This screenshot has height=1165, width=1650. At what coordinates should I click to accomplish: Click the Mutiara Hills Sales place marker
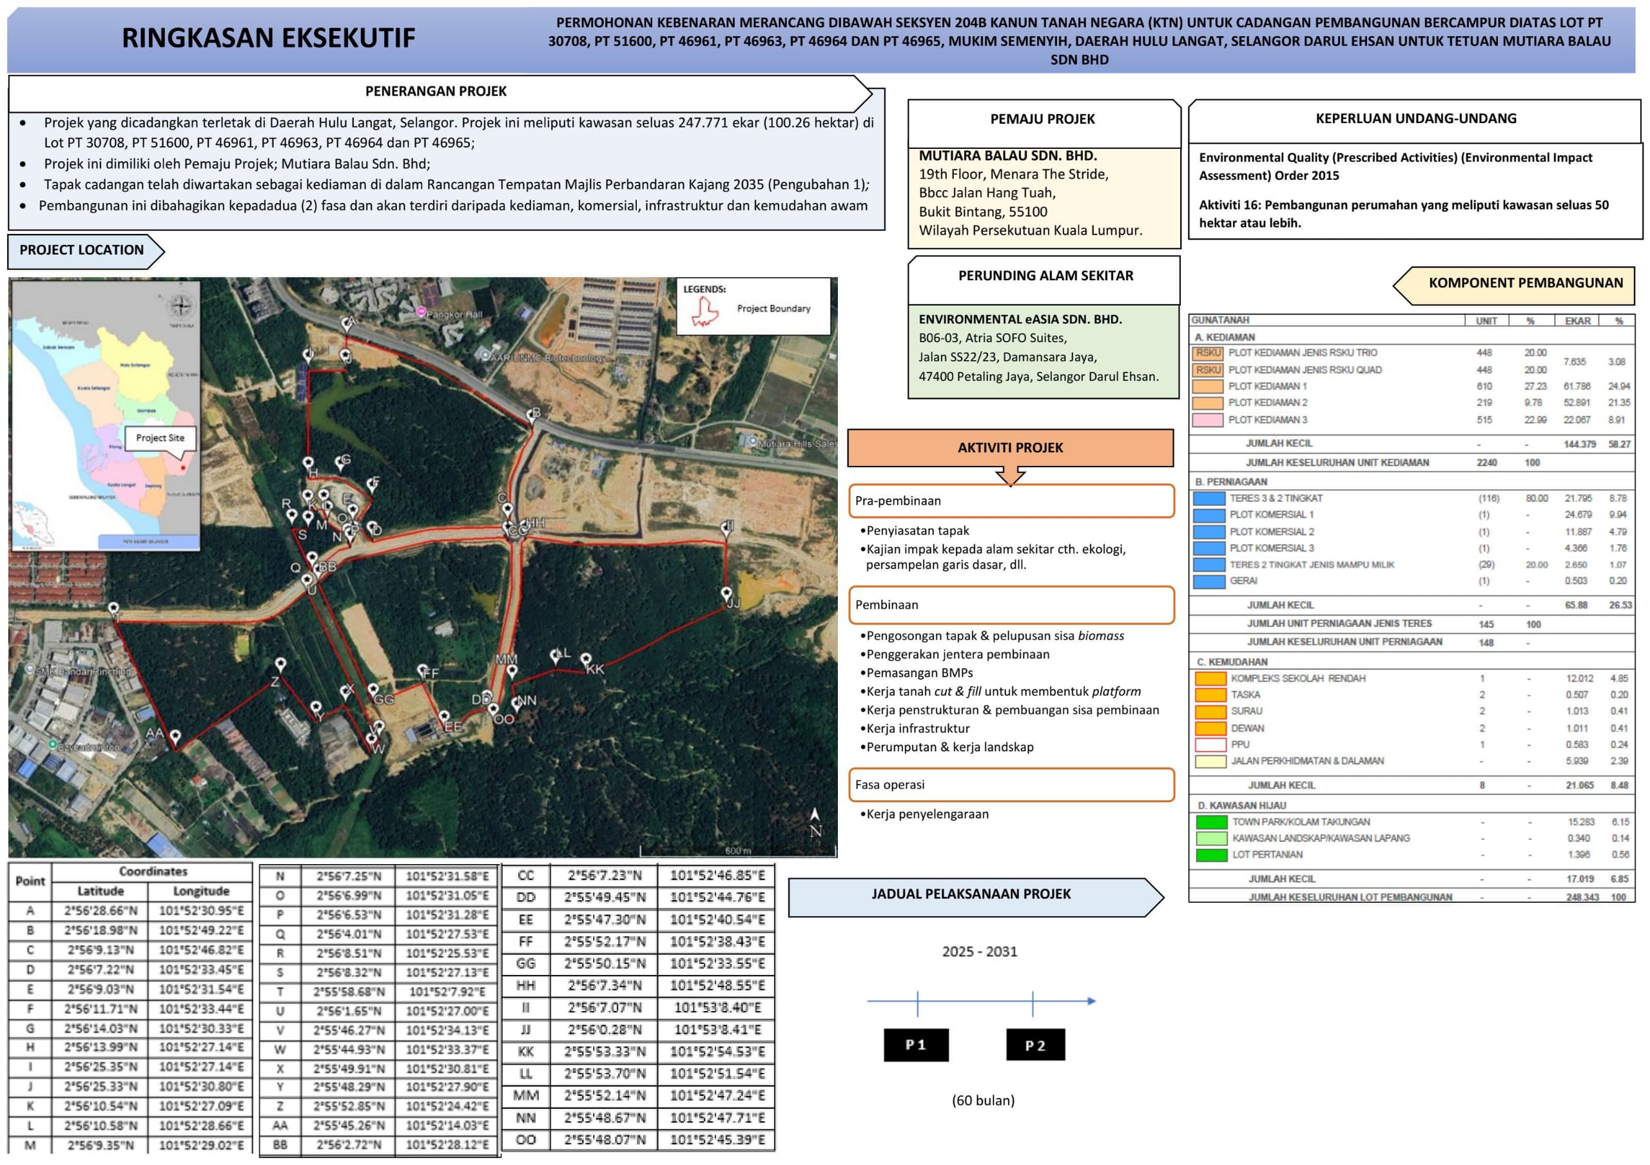[x=752, y=442]
